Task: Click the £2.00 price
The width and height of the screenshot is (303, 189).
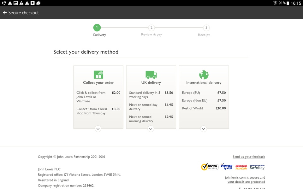Action: (116, 93)
